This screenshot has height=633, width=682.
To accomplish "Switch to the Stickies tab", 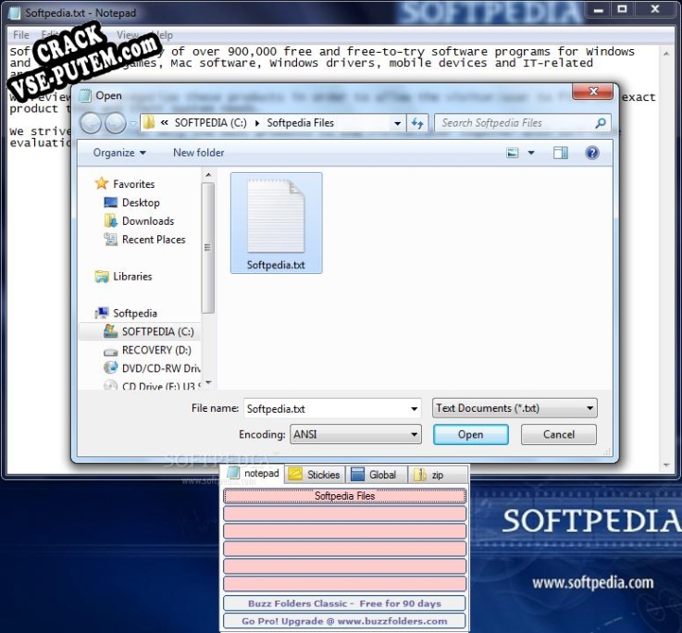I will (314, 475).
